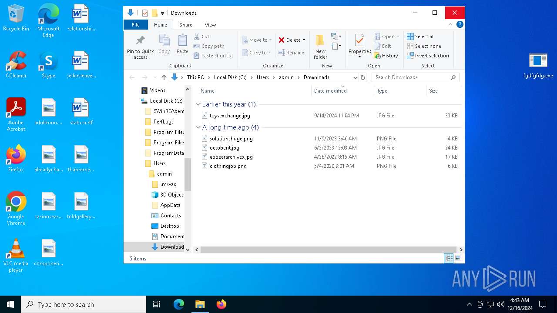Screen dimensions: 557x313
Task: Click Select none button
Action: [x=424, y=46]
